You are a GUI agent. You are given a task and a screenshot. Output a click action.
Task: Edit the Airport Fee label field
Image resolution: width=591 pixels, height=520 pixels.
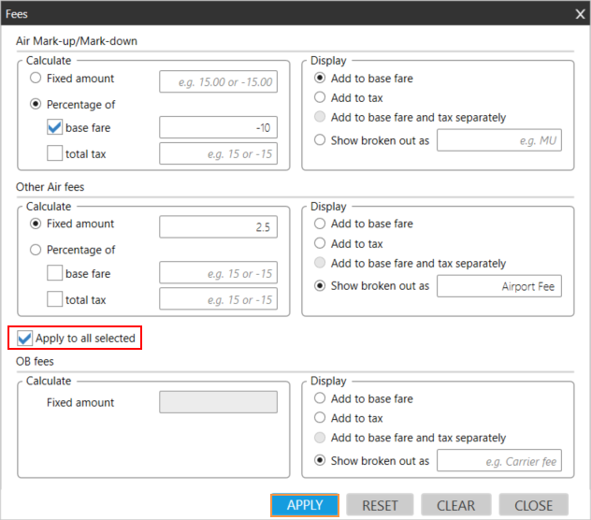coord(499,286)
